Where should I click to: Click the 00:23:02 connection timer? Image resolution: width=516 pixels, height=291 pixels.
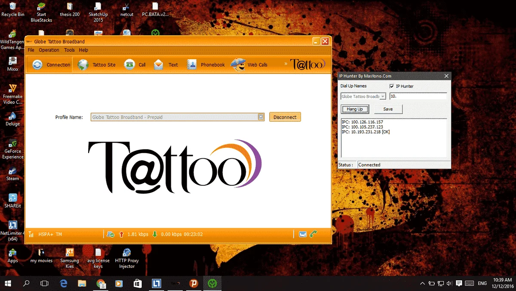coord(193,234)
